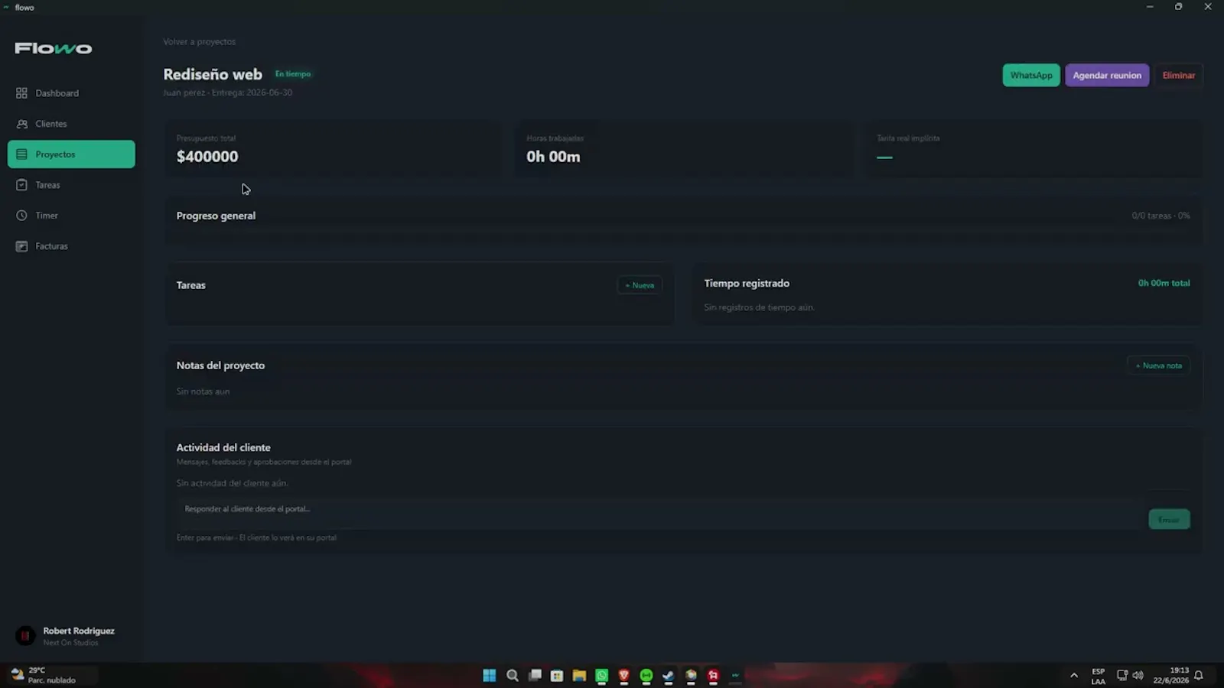Click the Enviar reply button
This screenshot has height=688, width=1224.
click(1169, 519)
